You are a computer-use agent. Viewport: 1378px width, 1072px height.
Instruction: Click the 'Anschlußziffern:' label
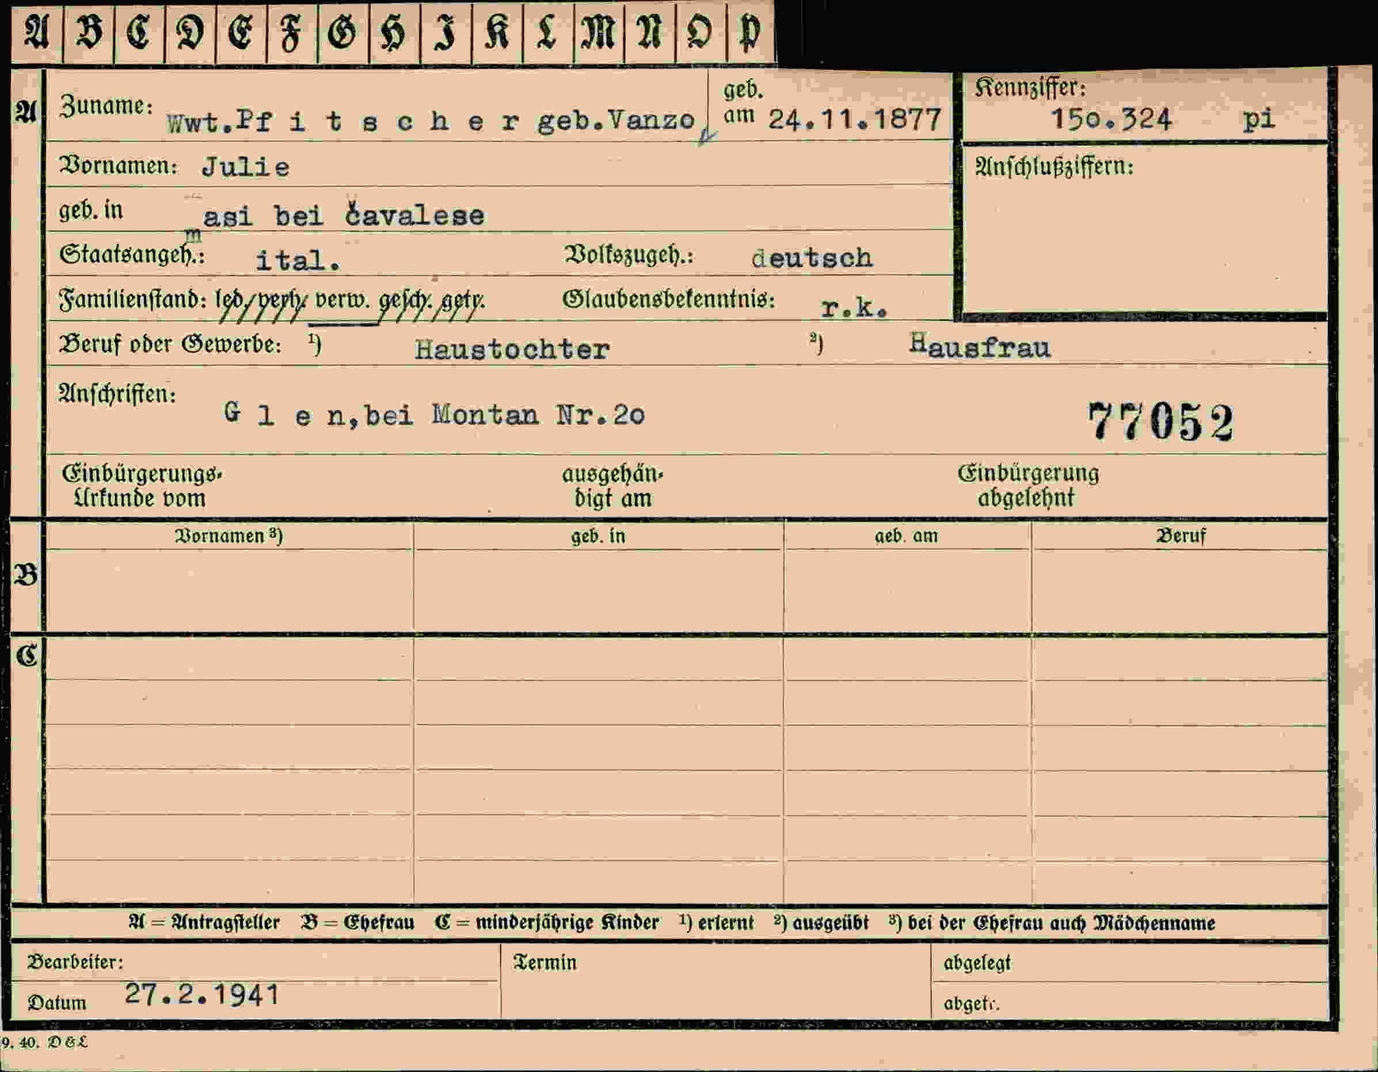click(x=1055, y=167)
